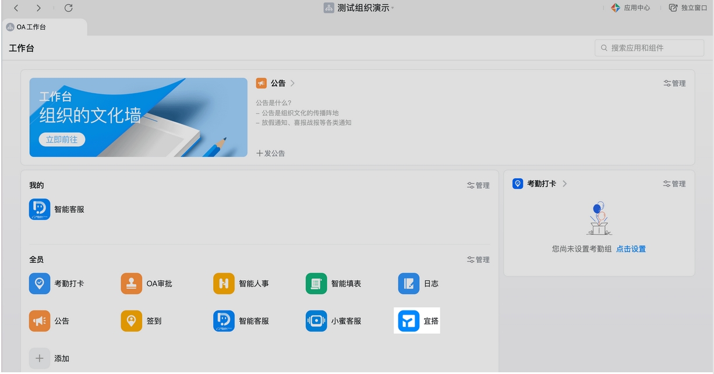
Task: Click the OA审批 app label
Action: [x=159, y=284]
